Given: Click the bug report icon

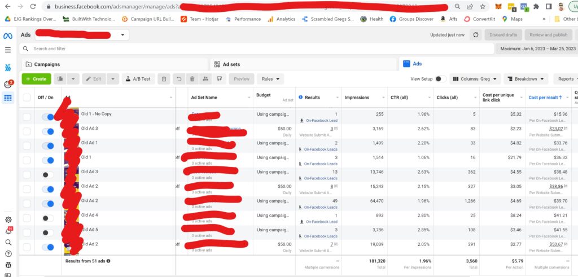Looking at the screenshot, I should [x=8, y=265].
